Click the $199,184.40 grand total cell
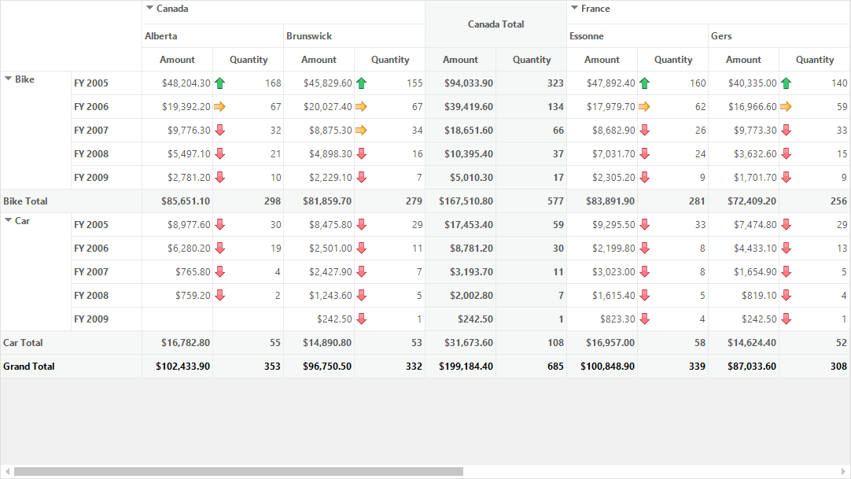The width and height of the screenshot is (851, 479). coord(461,367)
